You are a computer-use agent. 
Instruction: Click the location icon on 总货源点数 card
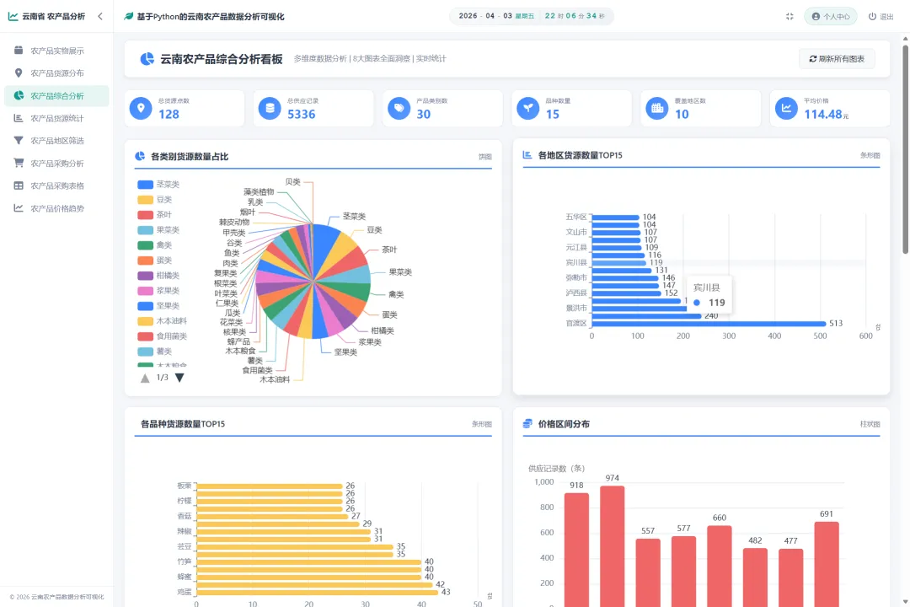click(x=141, y=108)
